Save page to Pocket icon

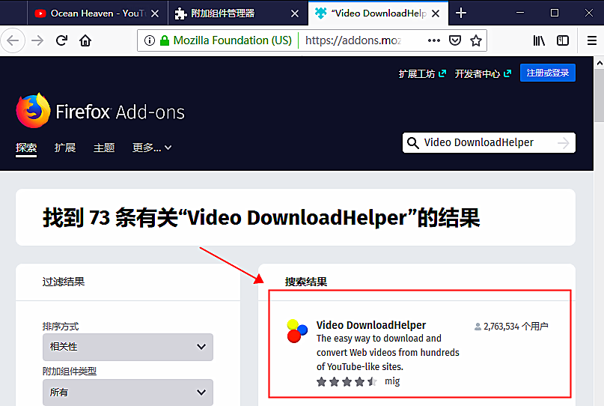click(x=455, y=40)
